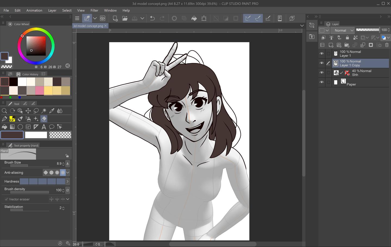Toggle the Vector eraser checkbox
Screen dimensions: 391x247
(6, 199)
